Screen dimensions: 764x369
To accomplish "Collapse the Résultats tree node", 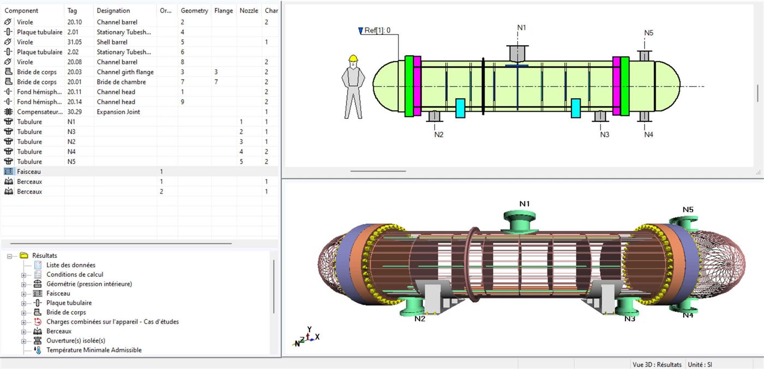I will (x=9, y=256).
